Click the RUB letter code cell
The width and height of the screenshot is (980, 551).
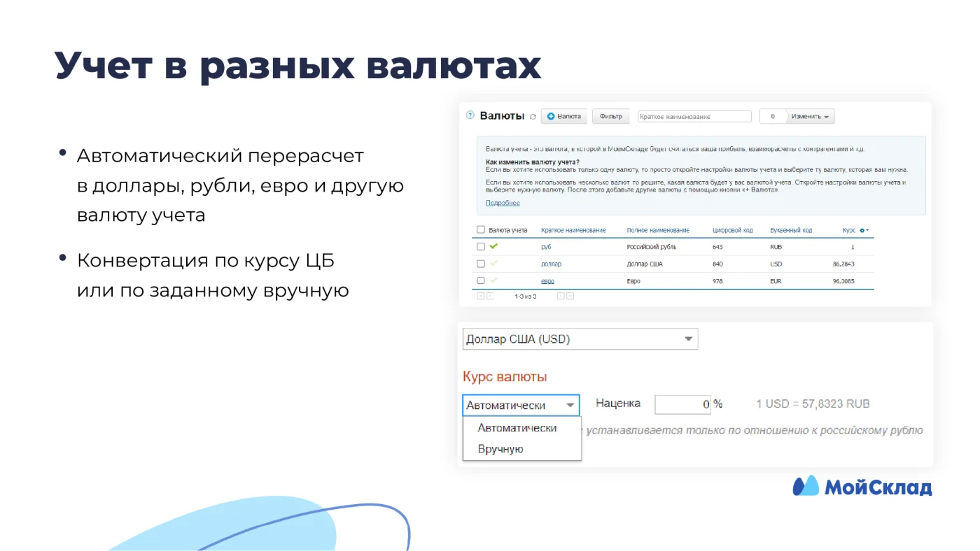(776, 247)
